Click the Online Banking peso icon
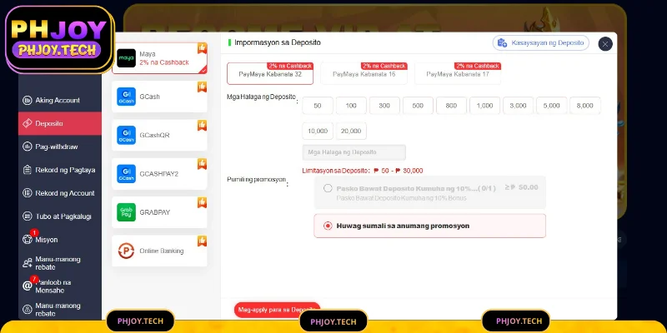This screenshot has height=333, width=667. coord(127,251)
